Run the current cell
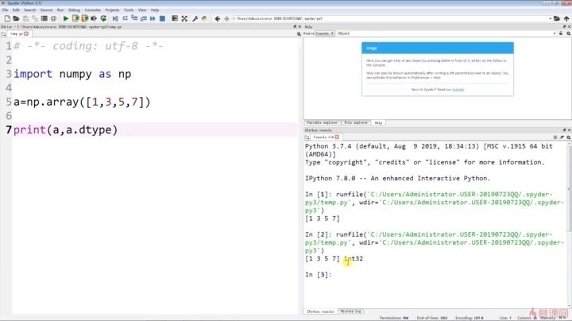The height and width of the screenshot is (321, 572). 75,18
